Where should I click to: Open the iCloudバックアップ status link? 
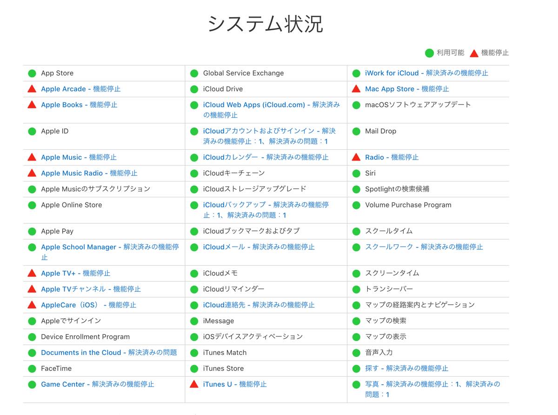(266, 210)
